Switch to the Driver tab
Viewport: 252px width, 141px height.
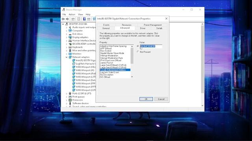pyautogui.click(x=143, y=28)
